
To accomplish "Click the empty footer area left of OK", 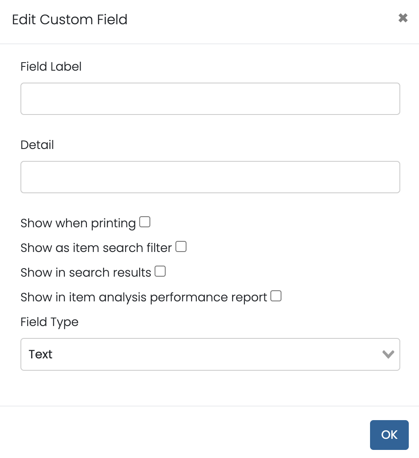I will pos(183,434).
